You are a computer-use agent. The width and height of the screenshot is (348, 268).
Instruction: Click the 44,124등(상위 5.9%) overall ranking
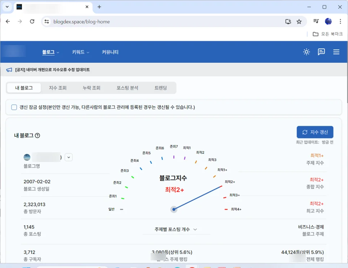point(303,252)
